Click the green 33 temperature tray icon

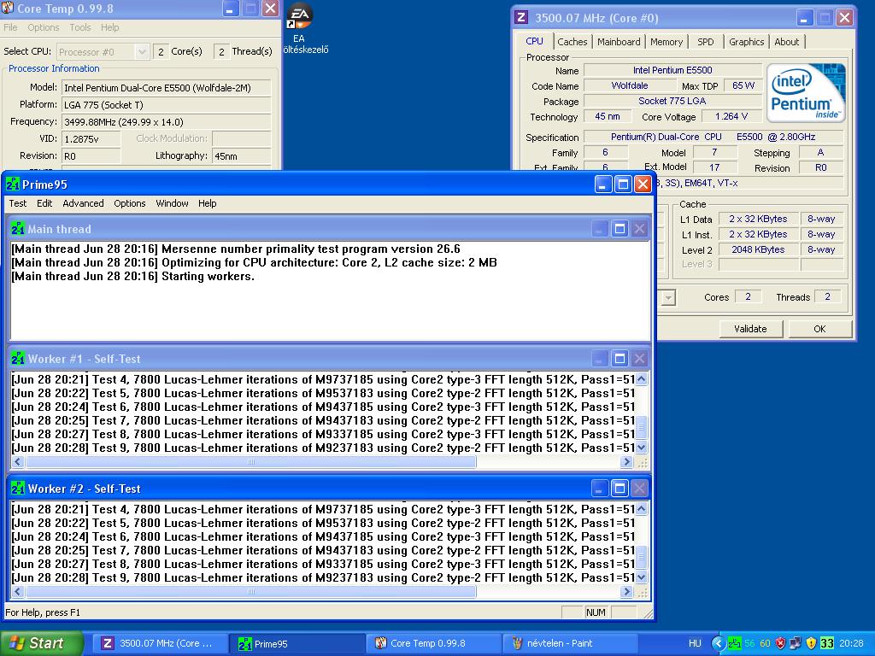pos(826,643)
